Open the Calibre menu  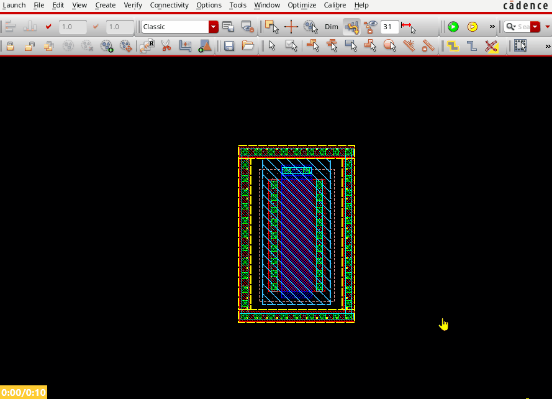click(335, 5)
